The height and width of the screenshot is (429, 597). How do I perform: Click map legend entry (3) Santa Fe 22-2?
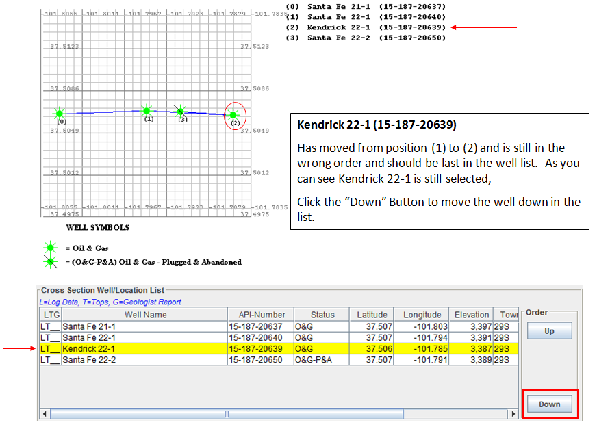[x=366, y=38]
